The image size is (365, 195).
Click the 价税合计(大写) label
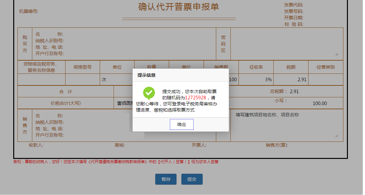click(x=66, y=103)
